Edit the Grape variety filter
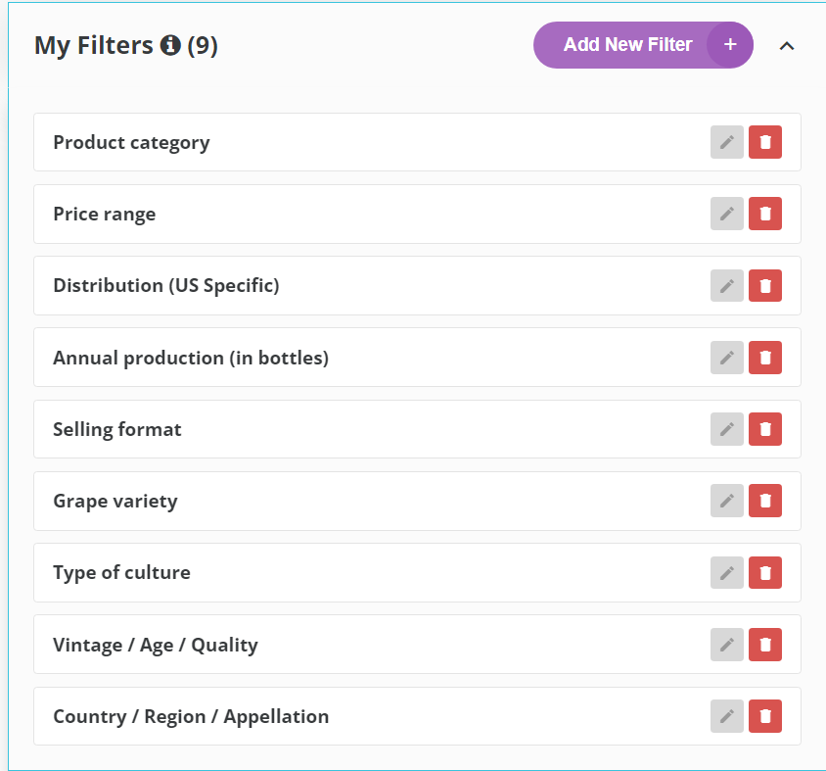The width and height of the screenshot is (826, 771). coord(726,501)
